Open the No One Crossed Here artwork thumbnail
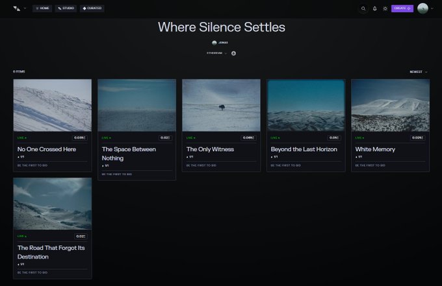The height and width of the screenshot is (286, 442). click(53, 105)
